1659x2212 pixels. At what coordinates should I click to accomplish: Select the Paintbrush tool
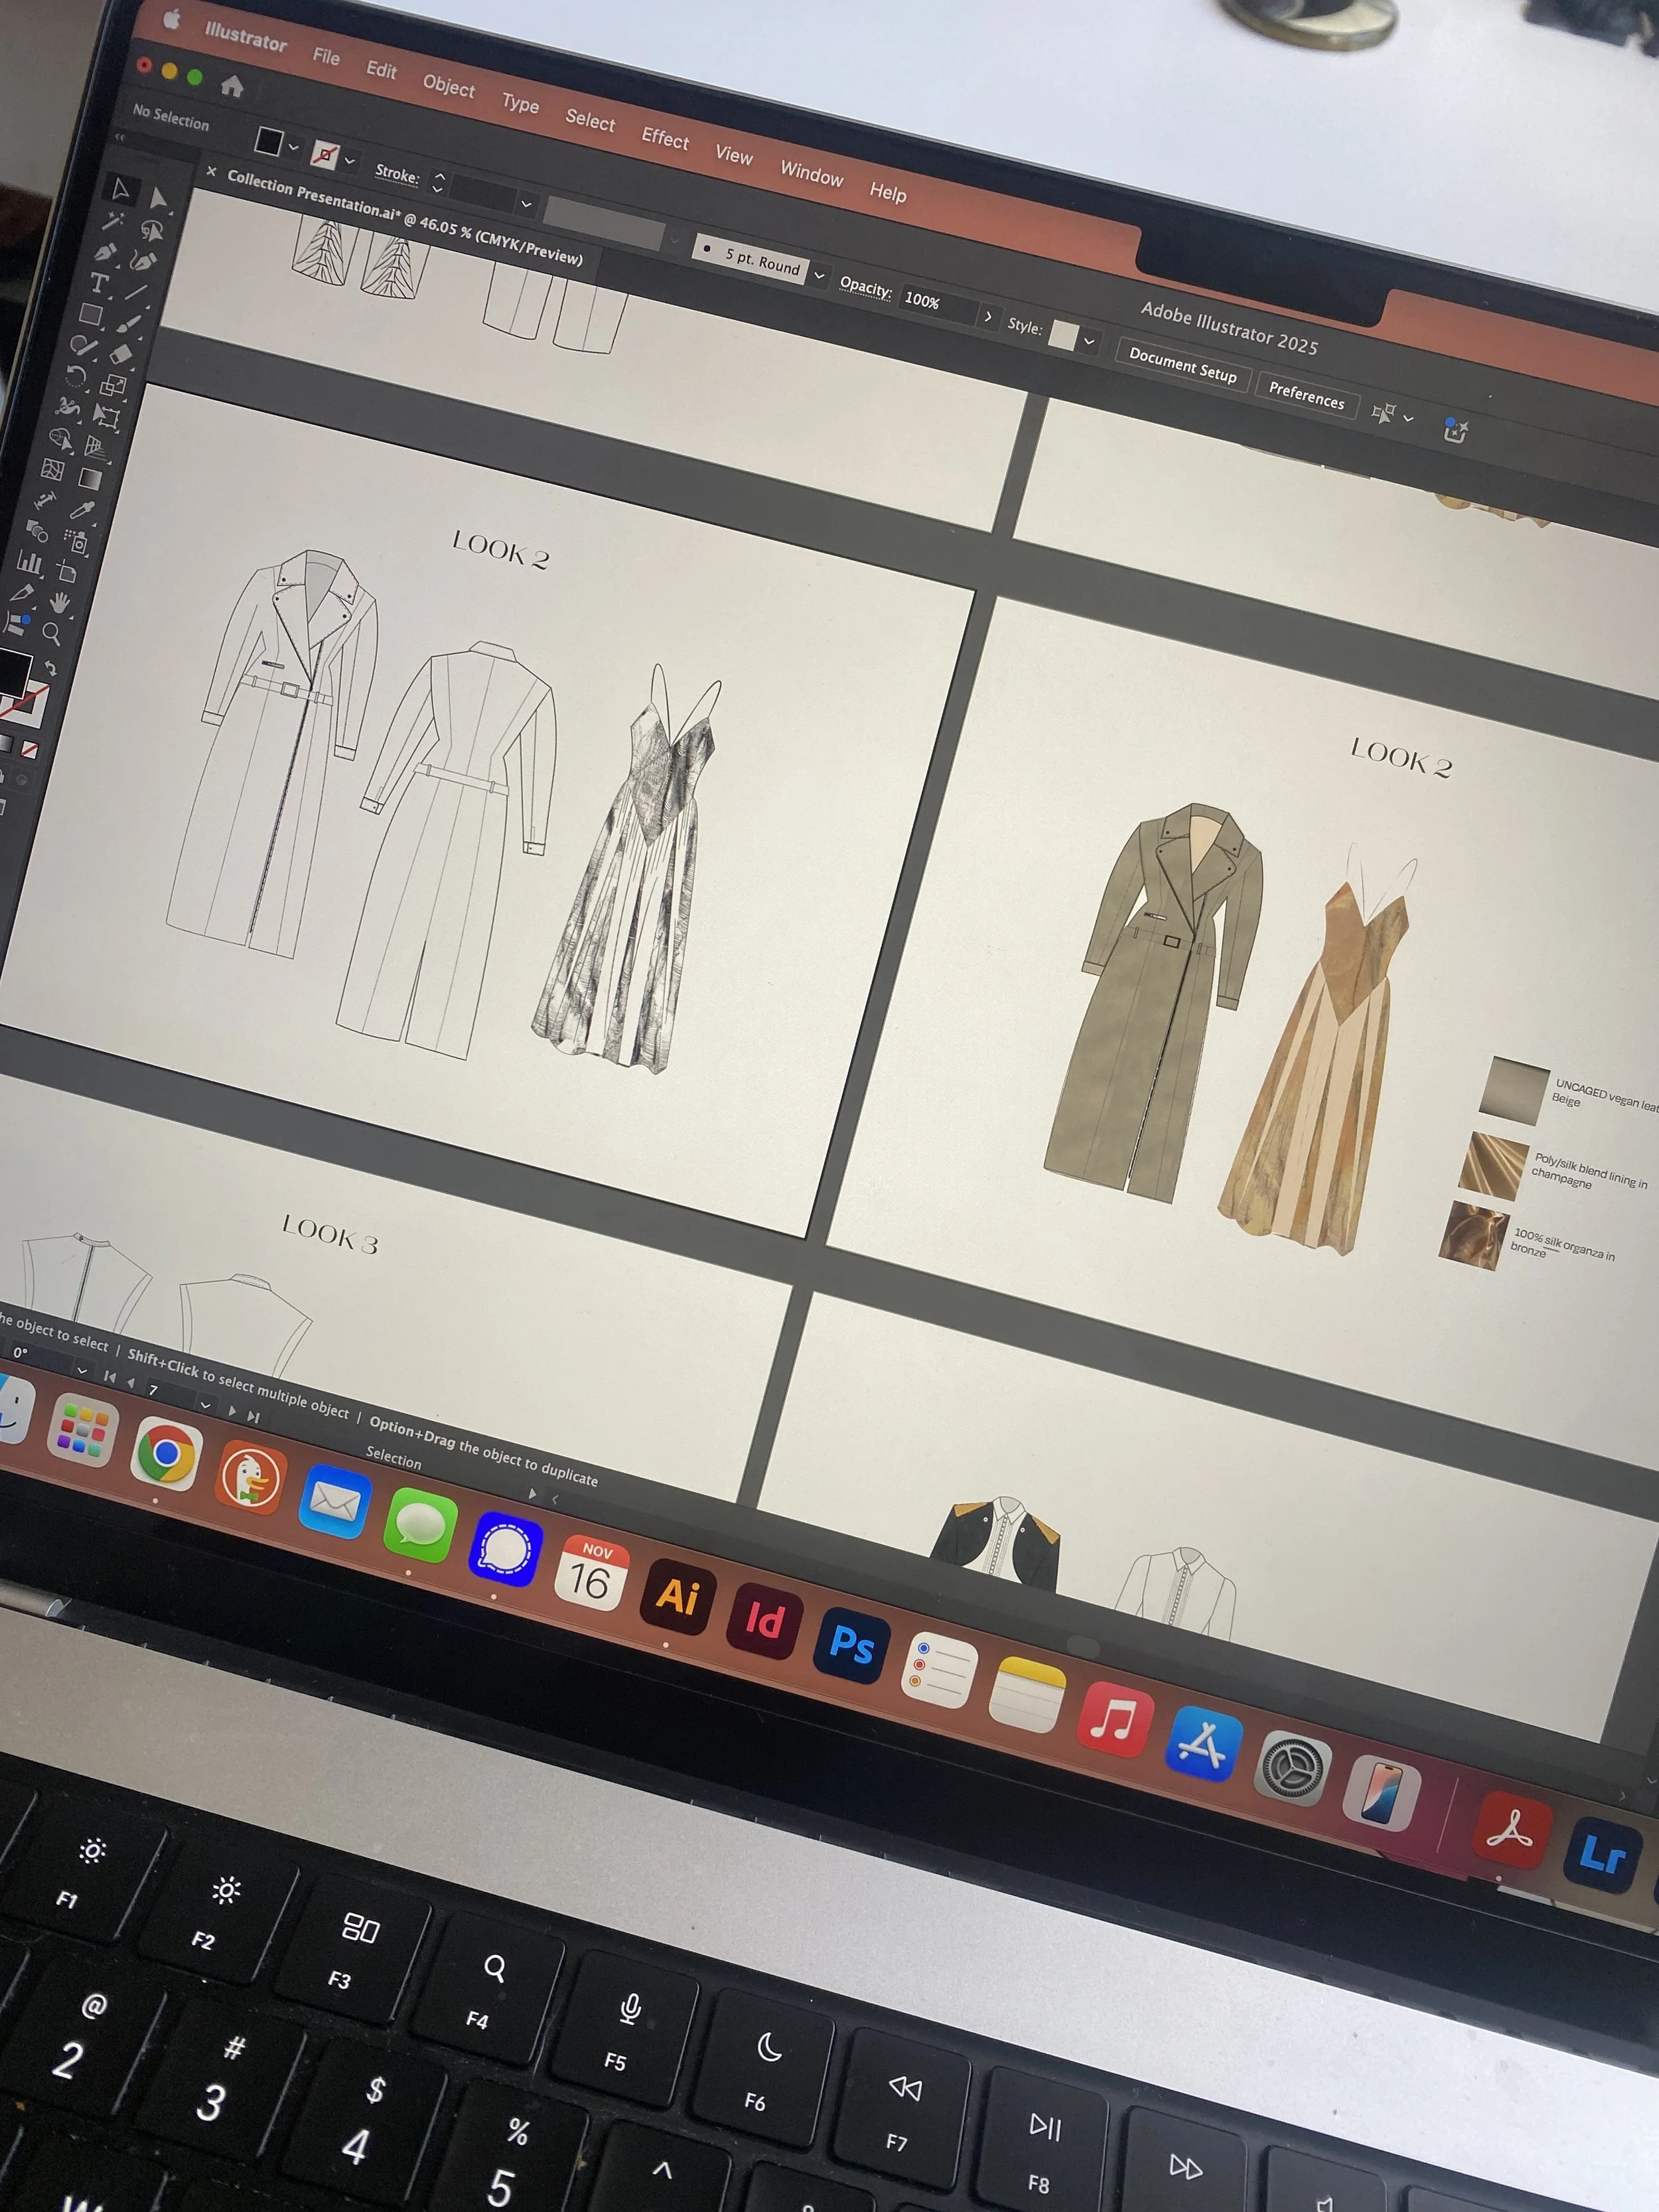coord(129,325)
